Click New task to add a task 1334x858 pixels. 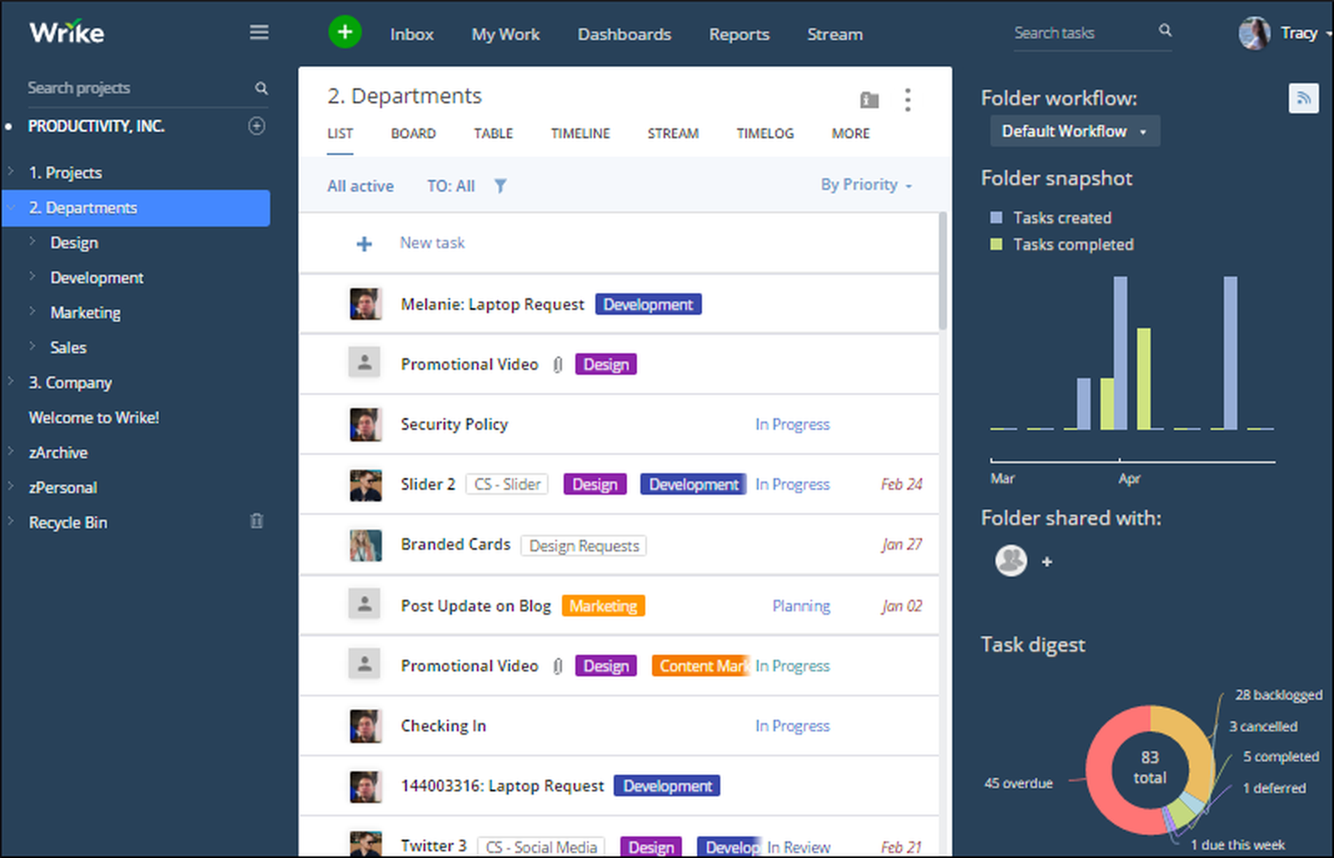[x=432, y=242]
